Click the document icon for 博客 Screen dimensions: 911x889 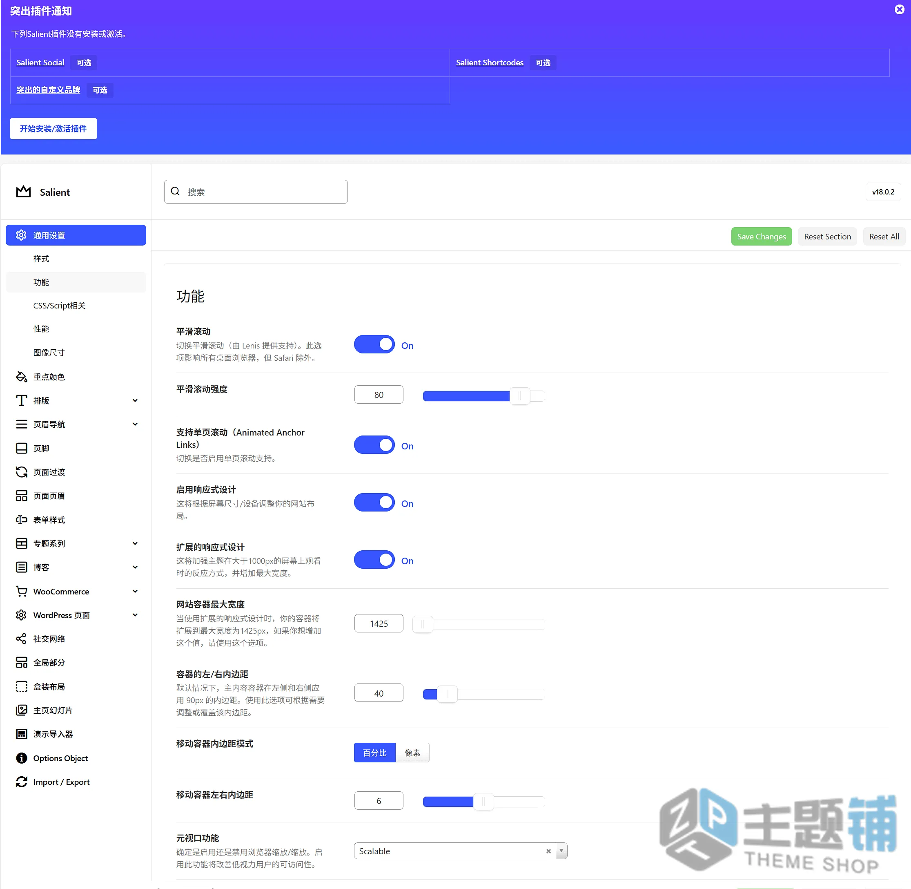click(22, 567)
